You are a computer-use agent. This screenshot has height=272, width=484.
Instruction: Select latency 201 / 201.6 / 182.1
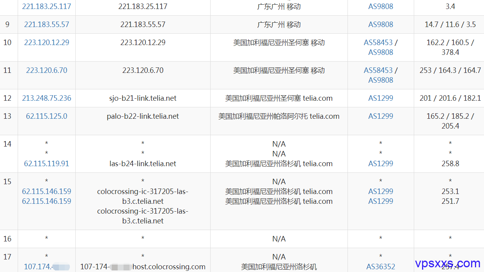coord(450,98)
